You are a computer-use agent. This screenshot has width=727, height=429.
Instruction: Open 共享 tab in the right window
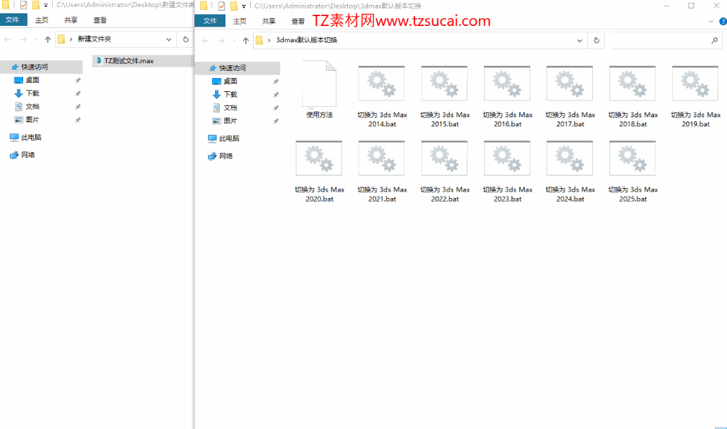(x=268, y=21)
